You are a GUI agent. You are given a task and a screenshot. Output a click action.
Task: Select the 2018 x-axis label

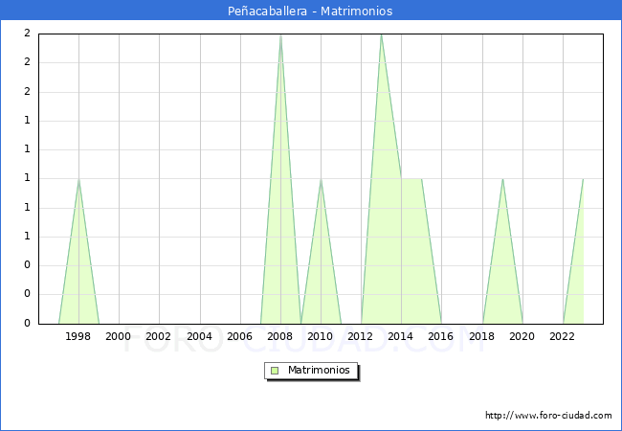click(482, 336)
